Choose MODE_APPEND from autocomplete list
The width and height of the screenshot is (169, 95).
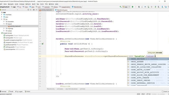[x=148, y=61]
